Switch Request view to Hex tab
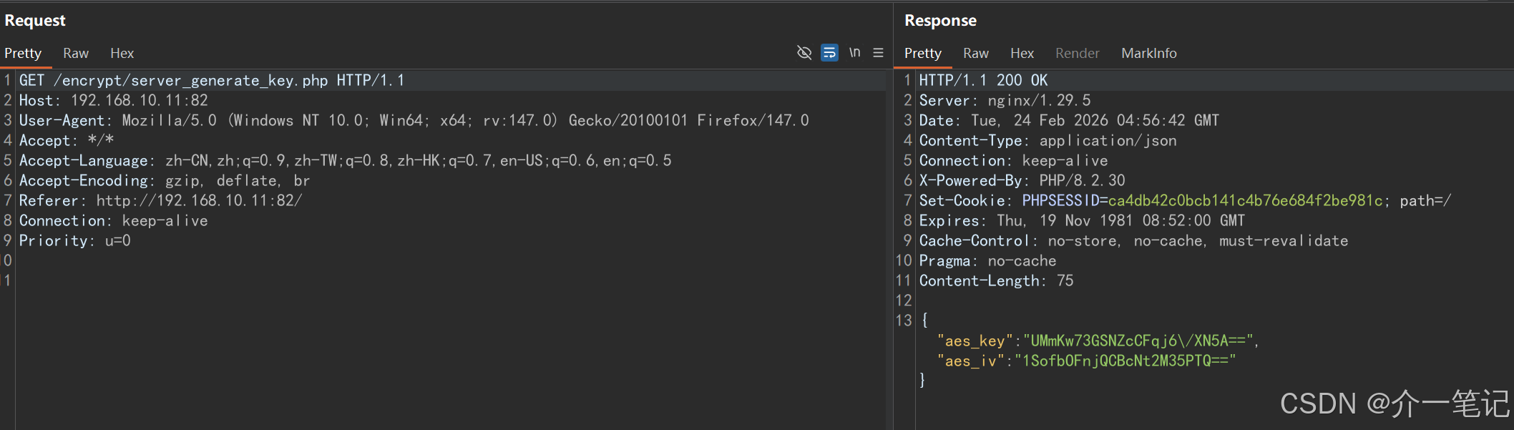Image resolution: width=1514 pixels, height=430 pixels. (x=122, y=53)
